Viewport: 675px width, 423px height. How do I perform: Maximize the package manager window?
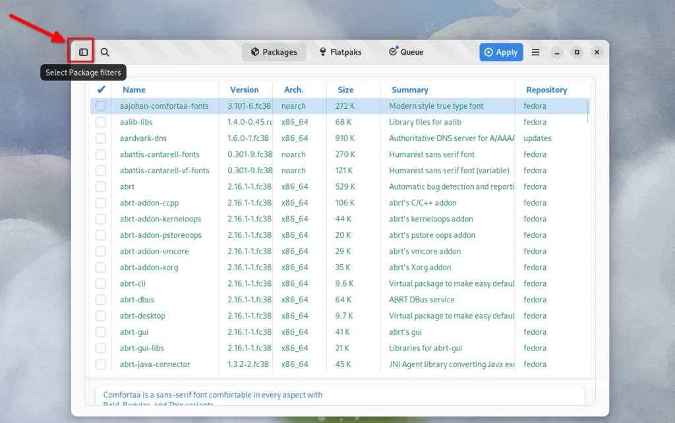click(577, 52)
